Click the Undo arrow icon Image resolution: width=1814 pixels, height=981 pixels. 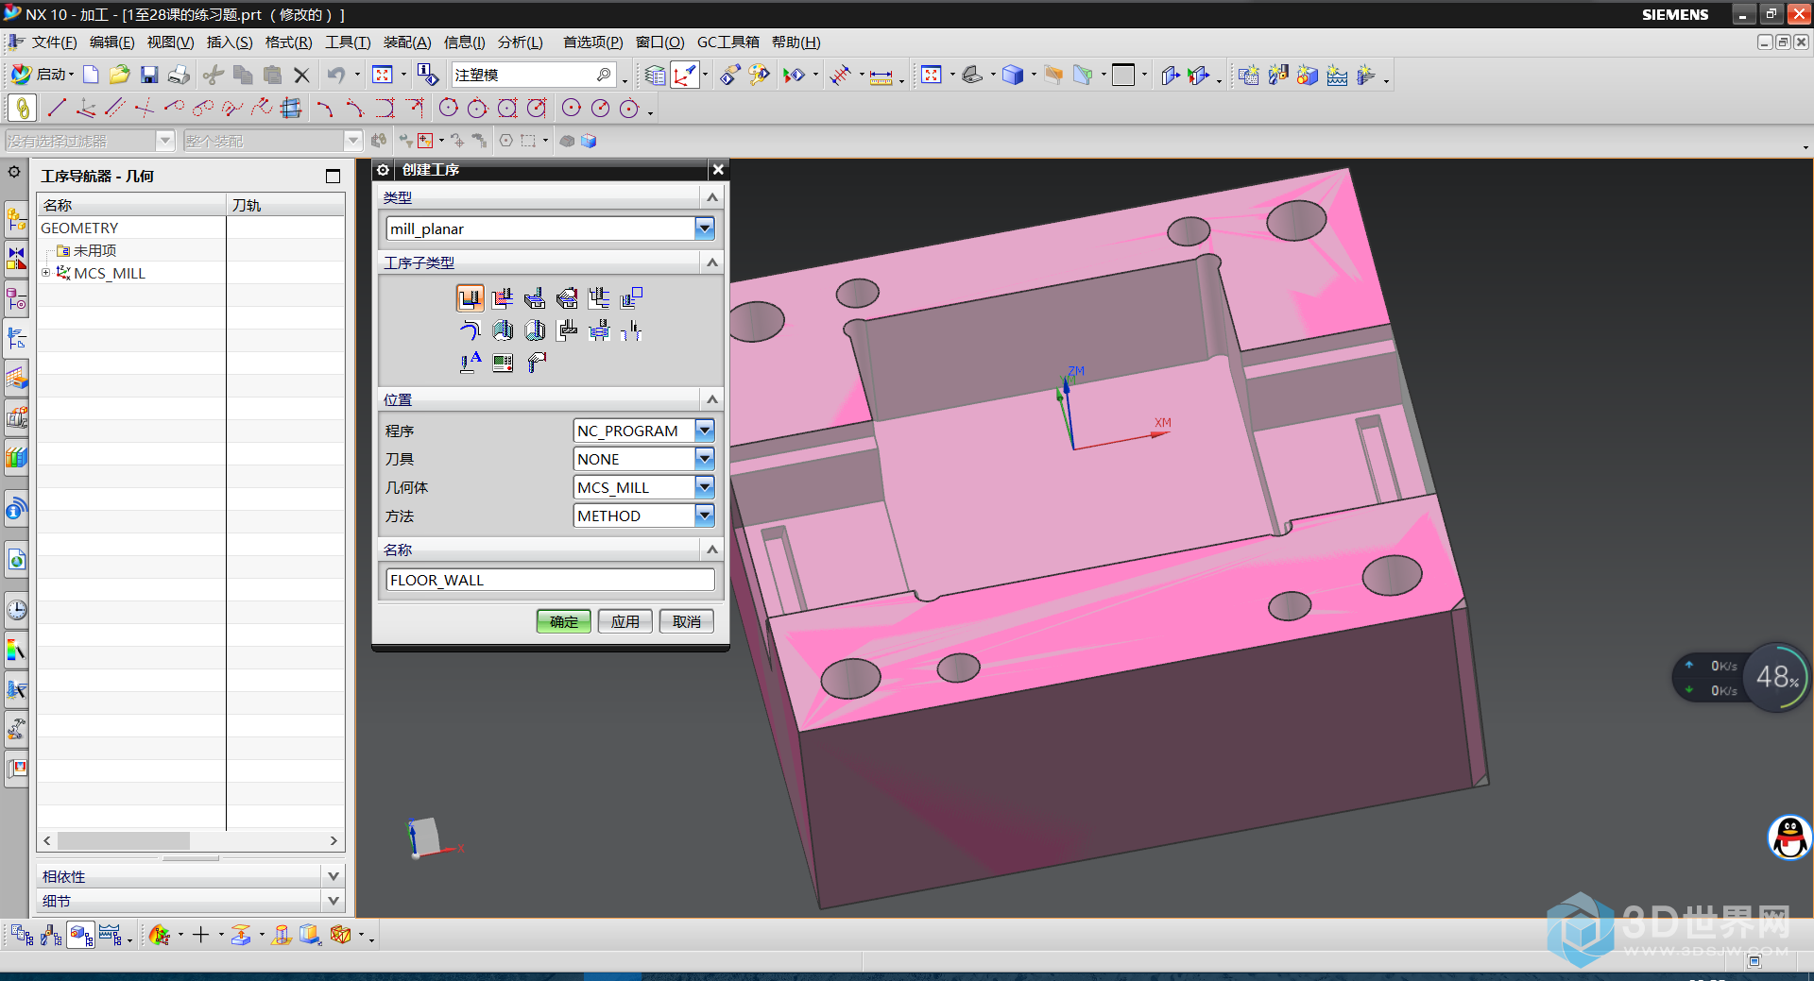pyautogui.click(x=335, y=75)
